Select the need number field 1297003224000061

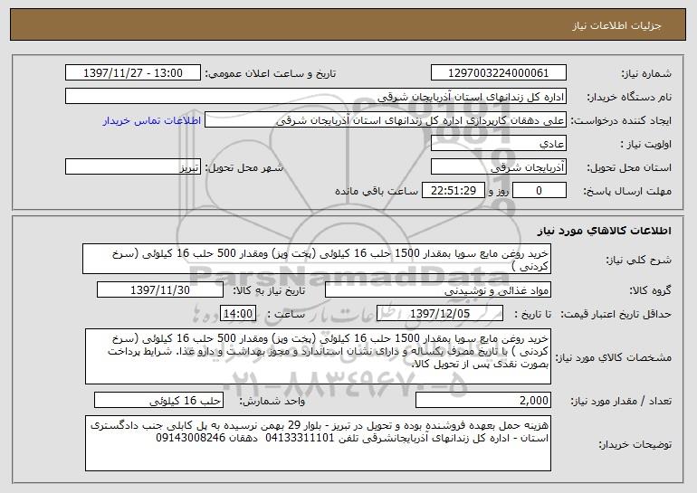(498, 73)
